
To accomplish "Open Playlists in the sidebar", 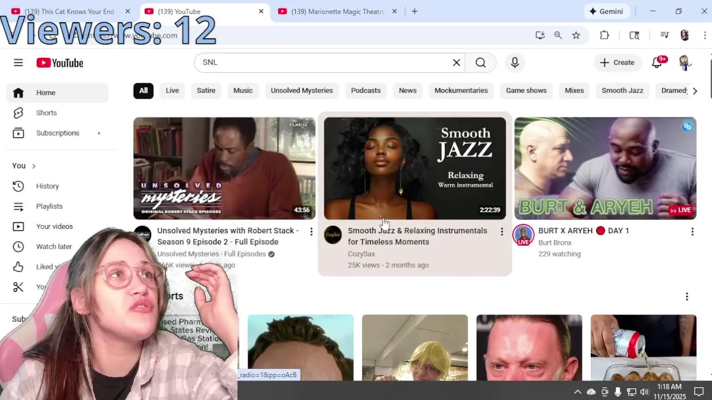I will pos(57,206).
